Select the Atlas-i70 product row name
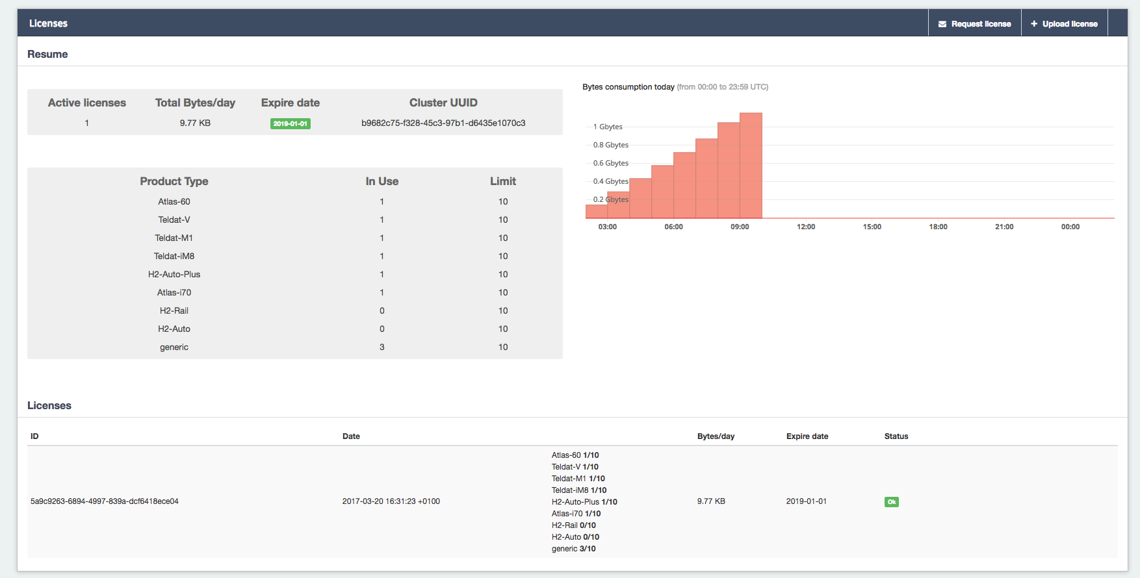This screenshot has width=1140, height=578. (x=174, y=292)
